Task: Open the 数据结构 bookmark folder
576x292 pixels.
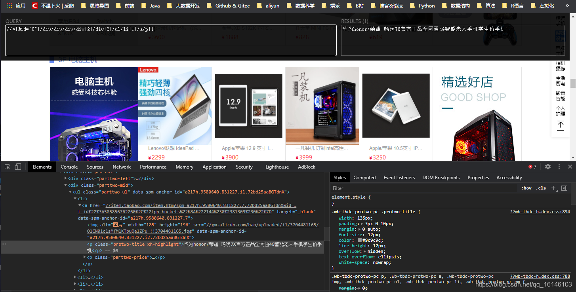Action: 456,6
